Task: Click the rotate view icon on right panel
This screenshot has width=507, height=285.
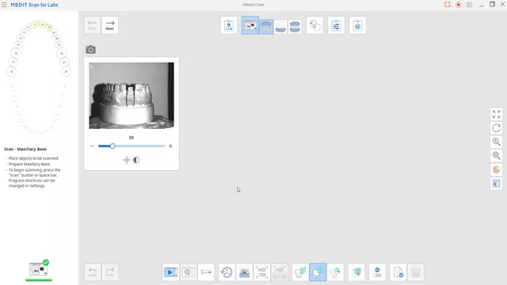Action: coord(497,128)
